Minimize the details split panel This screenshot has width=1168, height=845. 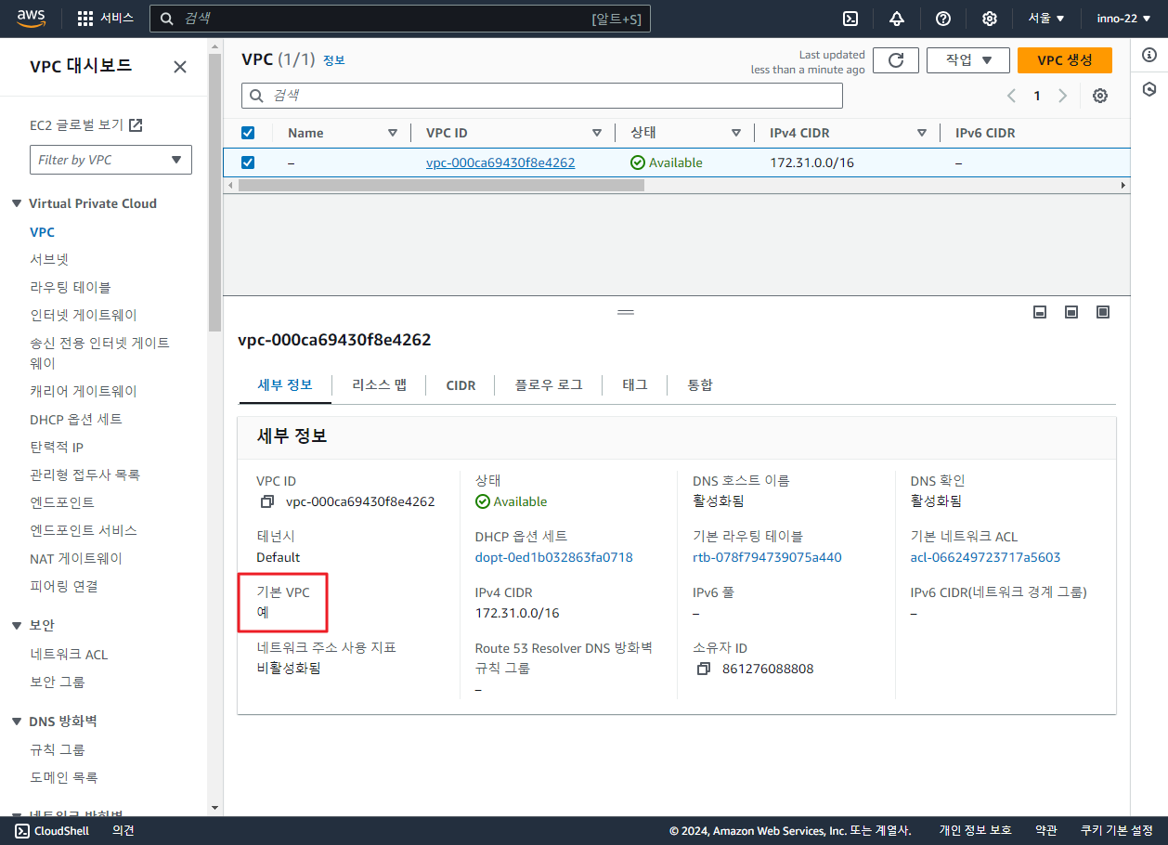(x=1040, y=313)
